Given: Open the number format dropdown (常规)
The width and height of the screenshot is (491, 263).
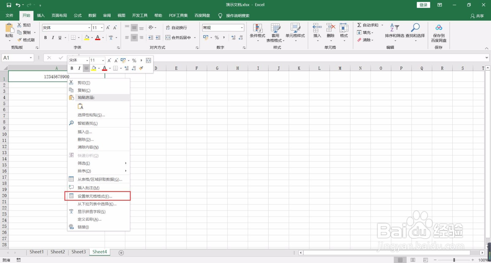Looking at the screenshot, I should tap(242, 28).
